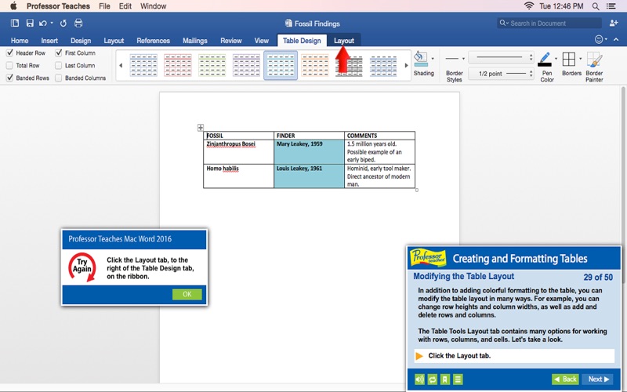Screen dimensions: 627x392
Task: Click the Homo habilis table cell
Action: coord(239,176)
